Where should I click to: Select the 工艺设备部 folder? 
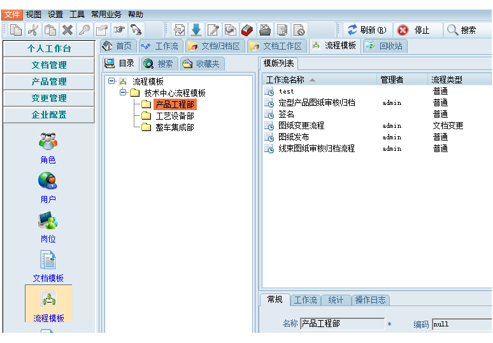click(x=175, y=116)
